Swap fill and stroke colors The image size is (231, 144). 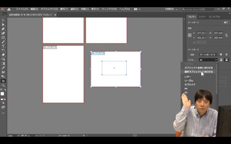click(x=5, y=90)
